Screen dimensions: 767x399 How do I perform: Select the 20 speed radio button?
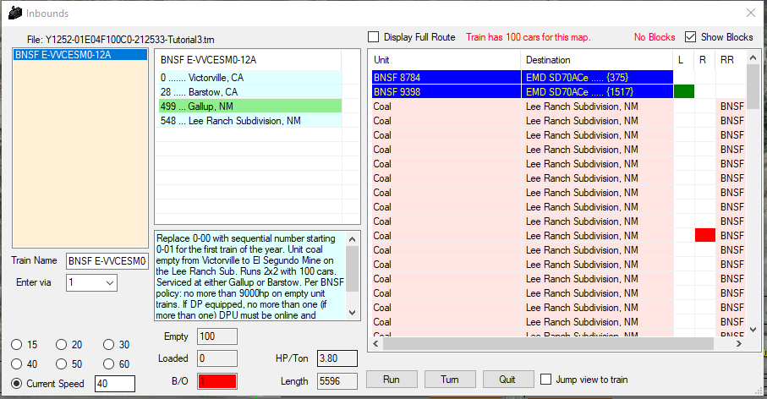[61, 345]
